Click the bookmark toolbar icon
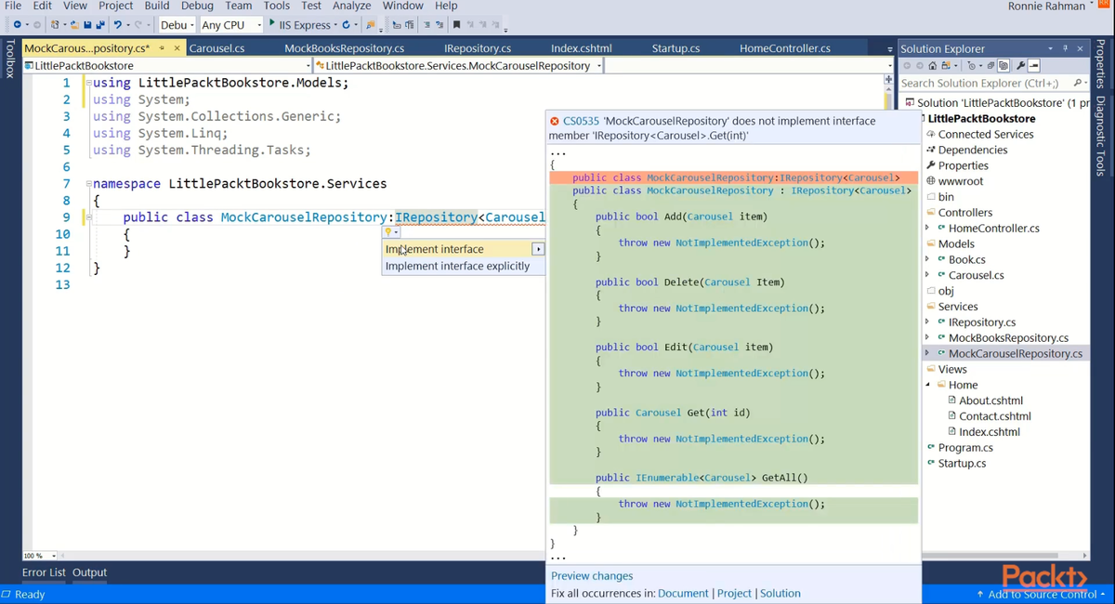Screen dimensions: 1115x604 (456, 24)
